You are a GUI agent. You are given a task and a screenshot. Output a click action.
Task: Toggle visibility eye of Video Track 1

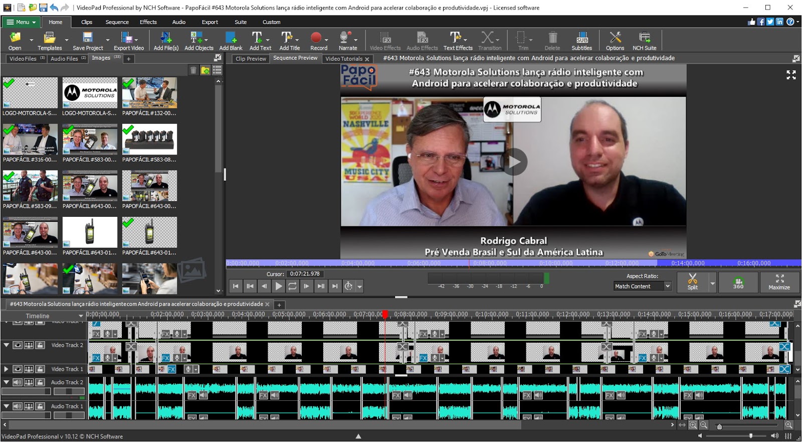coord(18,369)
